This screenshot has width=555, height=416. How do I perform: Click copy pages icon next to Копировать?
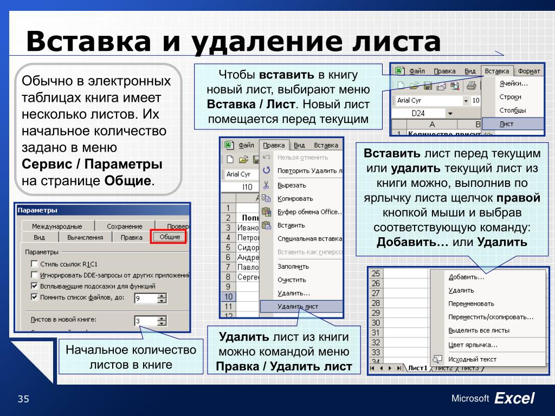(x=266, y=198)
